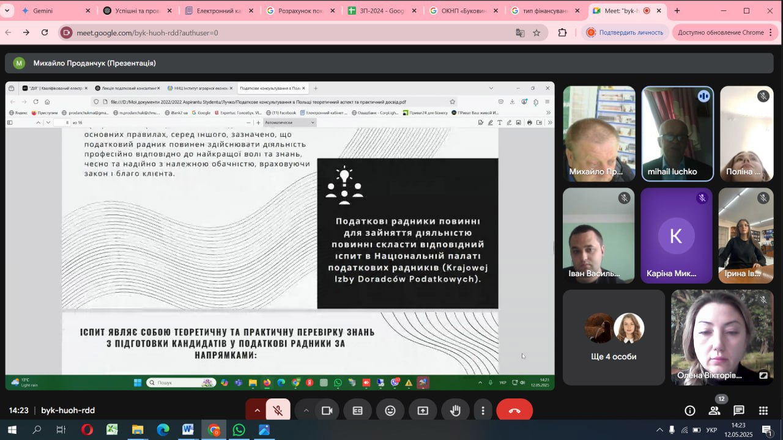
Task: Show the participants list panel
Action: [714, 411]
